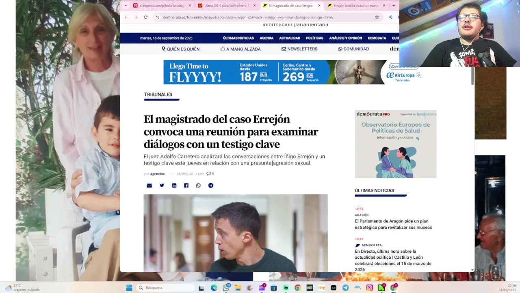This screenshot has height=293, width=520.
Task: Share article on Twitter
Action: (162, 186)
